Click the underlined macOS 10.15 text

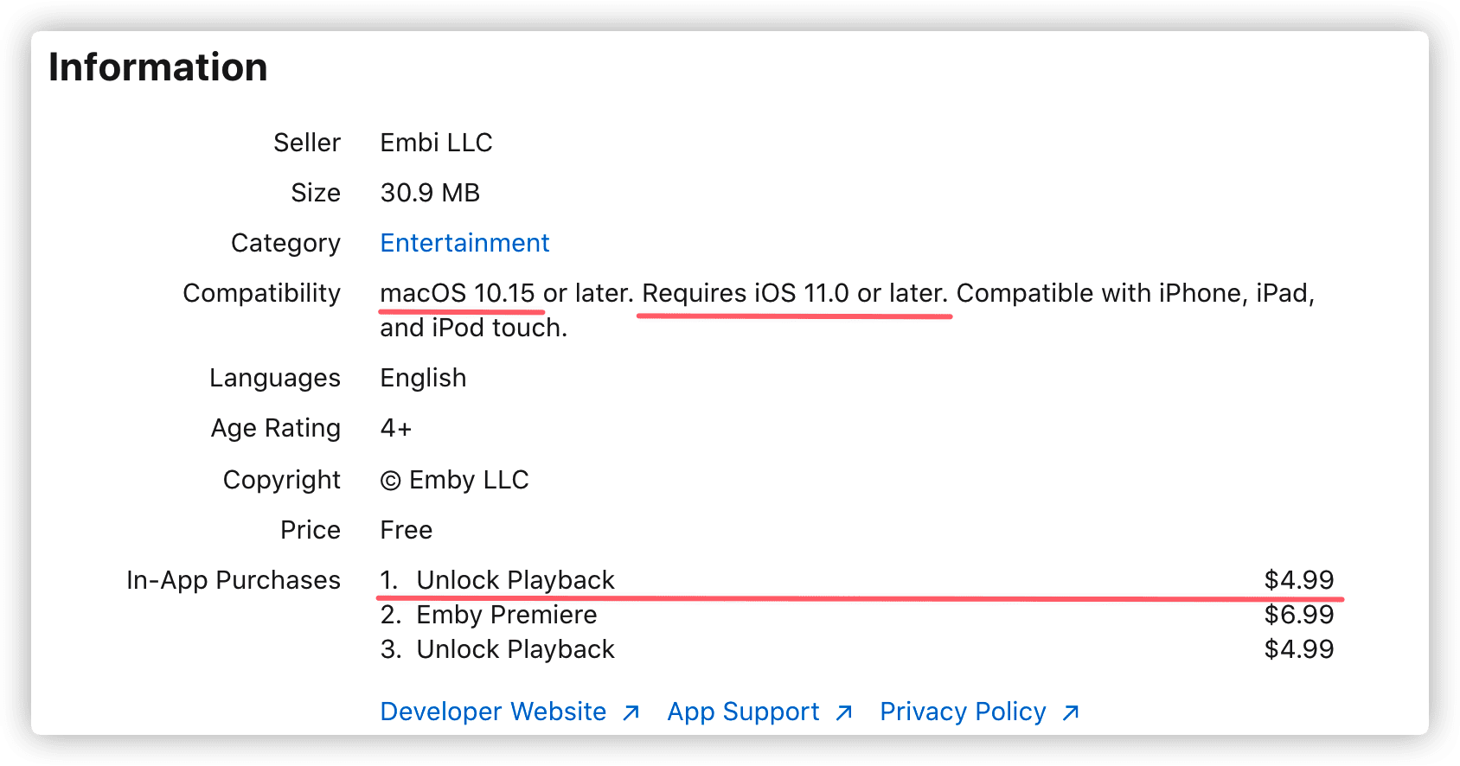458,293
